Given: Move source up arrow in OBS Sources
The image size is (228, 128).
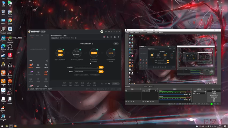Looking at the screenshot, I should (151, 102).
